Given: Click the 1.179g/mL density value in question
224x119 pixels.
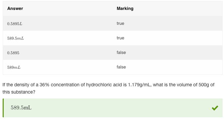Looking at the screenshot, I should pyautogui.click(x=139, y=85).
